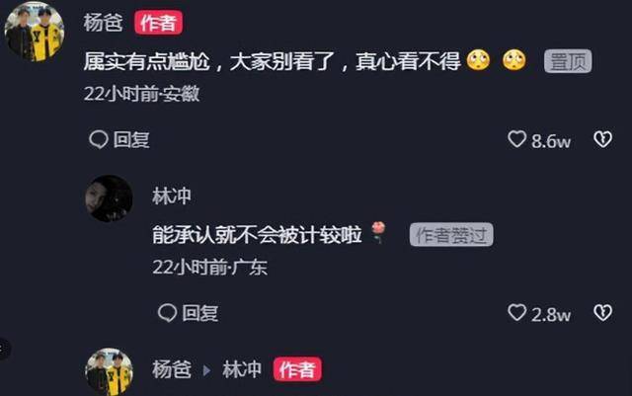
Task: Open 杨爸's avatar in the bottom reply
Action: [x=109, y=371]
